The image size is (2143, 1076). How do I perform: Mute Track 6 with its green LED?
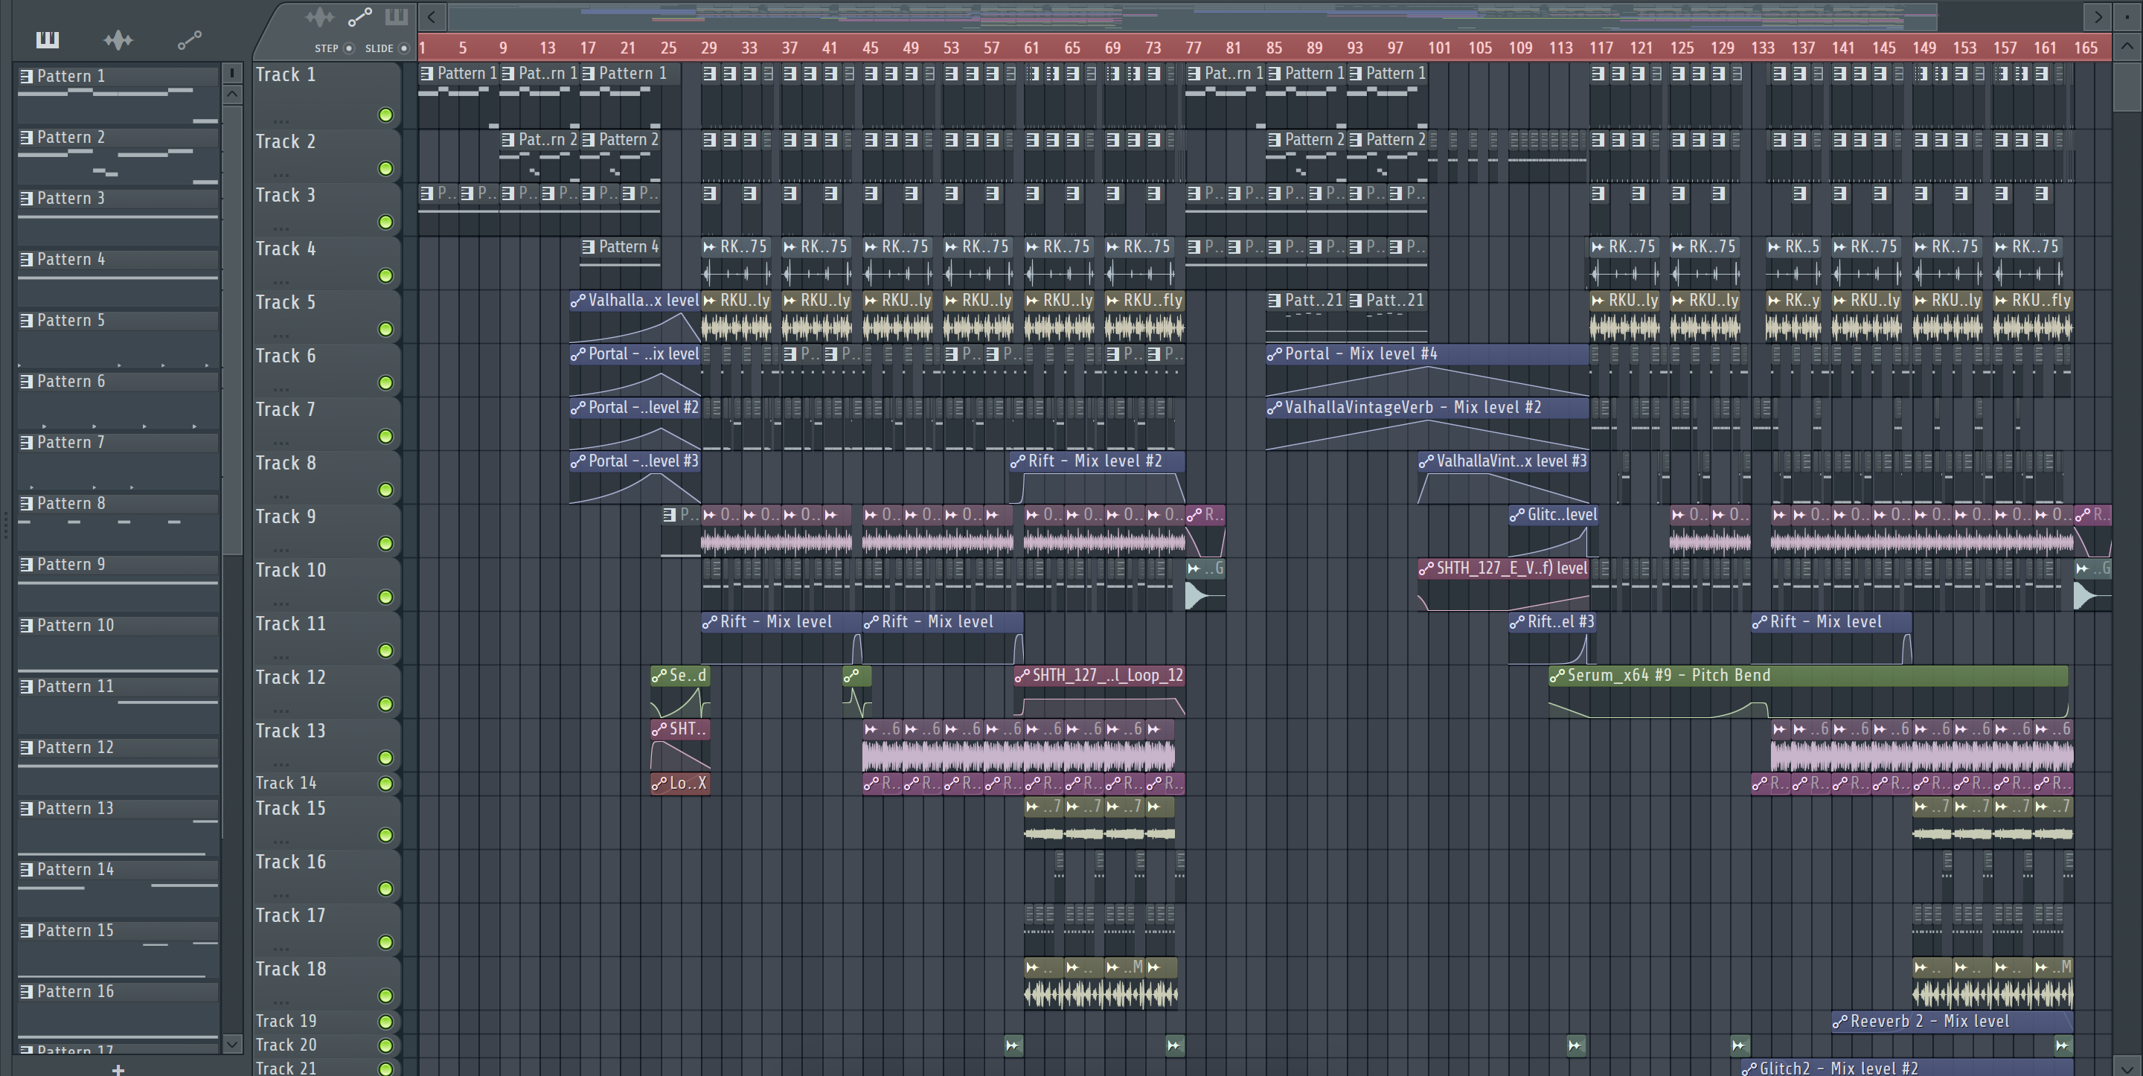pyautogui.click(x=386, y=382)
